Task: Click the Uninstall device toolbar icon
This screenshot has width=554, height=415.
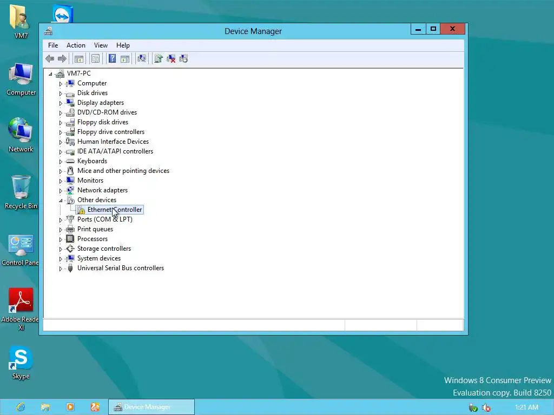Action: [171, 58]
